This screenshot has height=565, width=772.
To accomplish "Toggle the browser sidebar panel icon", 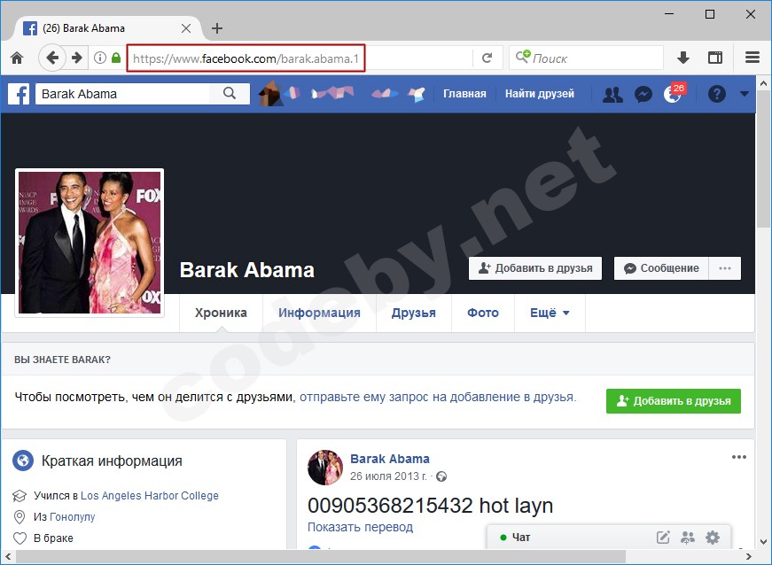I will [x=715, y=58].
